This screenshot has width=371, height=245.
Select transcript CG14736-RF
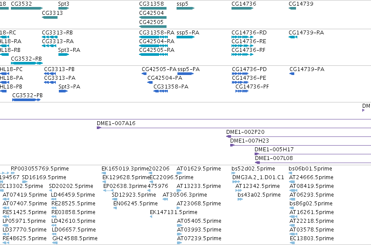(x=248, y=50)
